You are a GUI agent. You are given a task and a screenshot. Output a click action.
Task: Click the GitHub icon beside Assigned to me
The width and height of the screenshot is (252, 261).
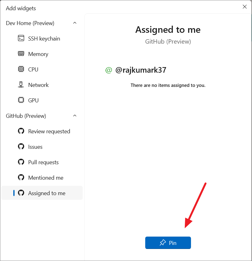[x=21, y=193]
